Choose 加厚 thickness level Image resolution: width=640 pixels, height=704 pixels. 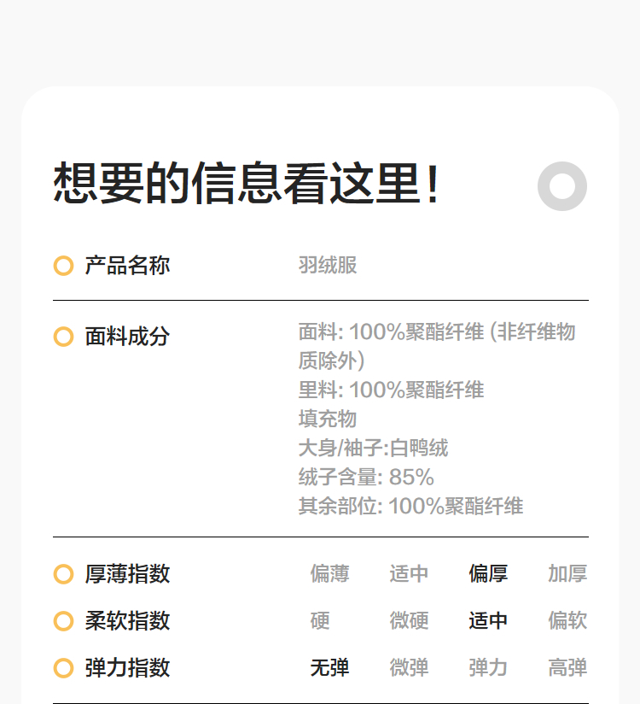[x=567, y=574]
